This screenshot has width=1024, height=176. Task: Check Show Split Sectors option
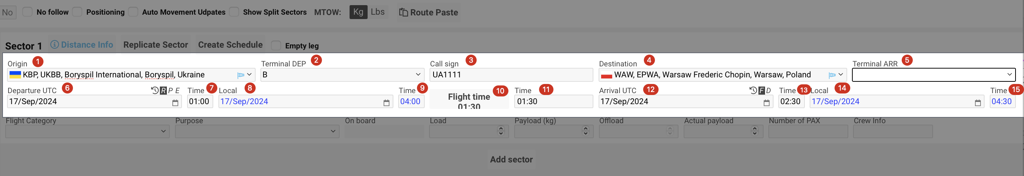(x=234, y=12)
